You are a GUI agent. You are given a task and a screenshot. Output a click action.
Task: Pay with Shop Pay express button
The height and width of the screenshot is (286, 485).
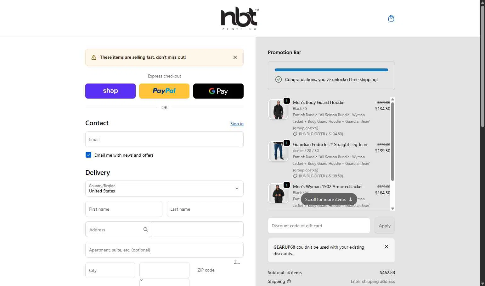[x=110, y=91]
